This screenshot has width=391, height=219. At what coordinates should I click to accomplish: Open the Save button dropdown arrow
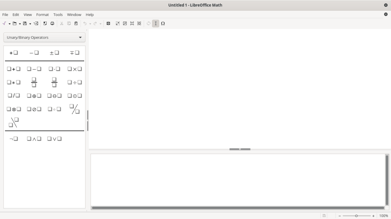(x=30, y=24)
